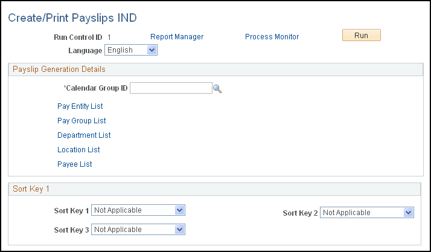431x252 pixels.
Task: Click the Calendar Group ID lookup magnifier icon
Action: [x=217, y=89]
